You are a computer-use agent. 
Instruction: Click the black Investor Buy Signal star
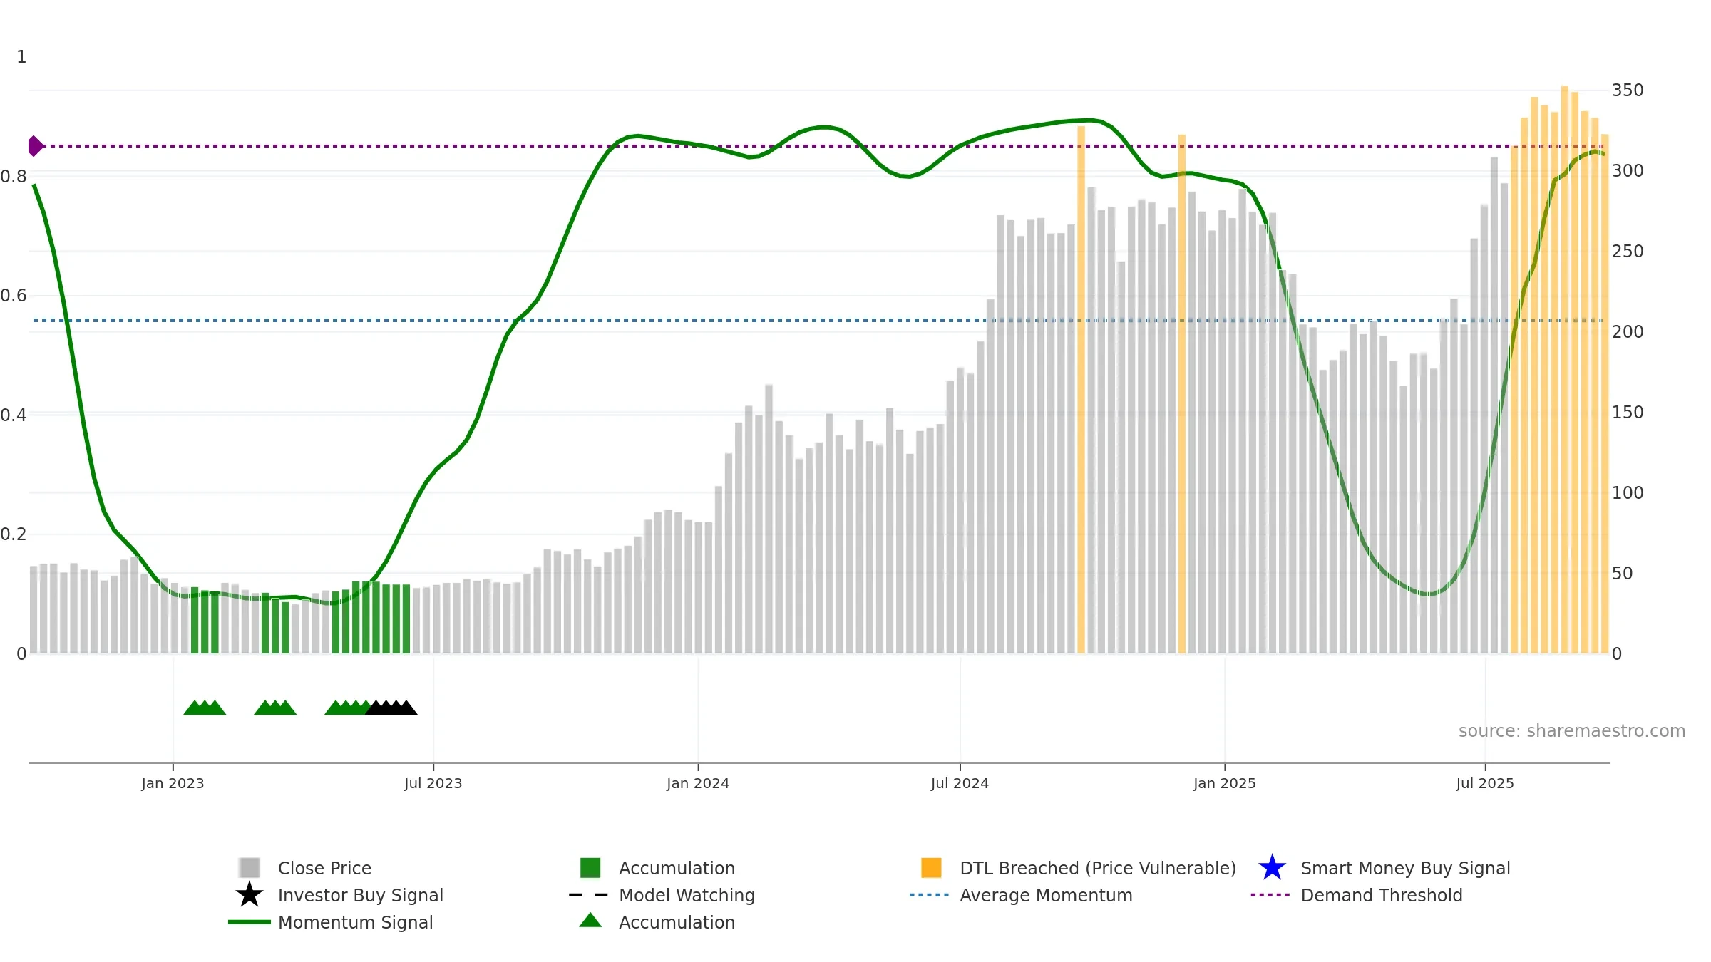click(250, 894)
